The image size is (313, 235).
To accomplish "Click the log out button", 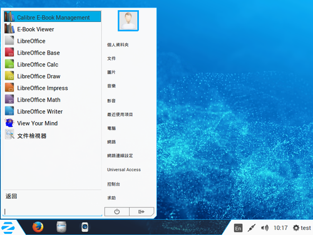I will point(141,212).
